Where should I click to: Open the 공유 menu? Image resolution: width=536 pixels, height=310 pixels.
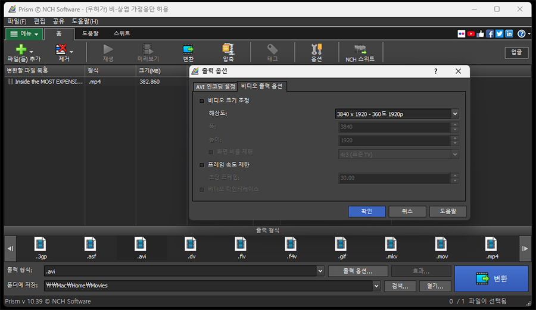pos(58,21)
